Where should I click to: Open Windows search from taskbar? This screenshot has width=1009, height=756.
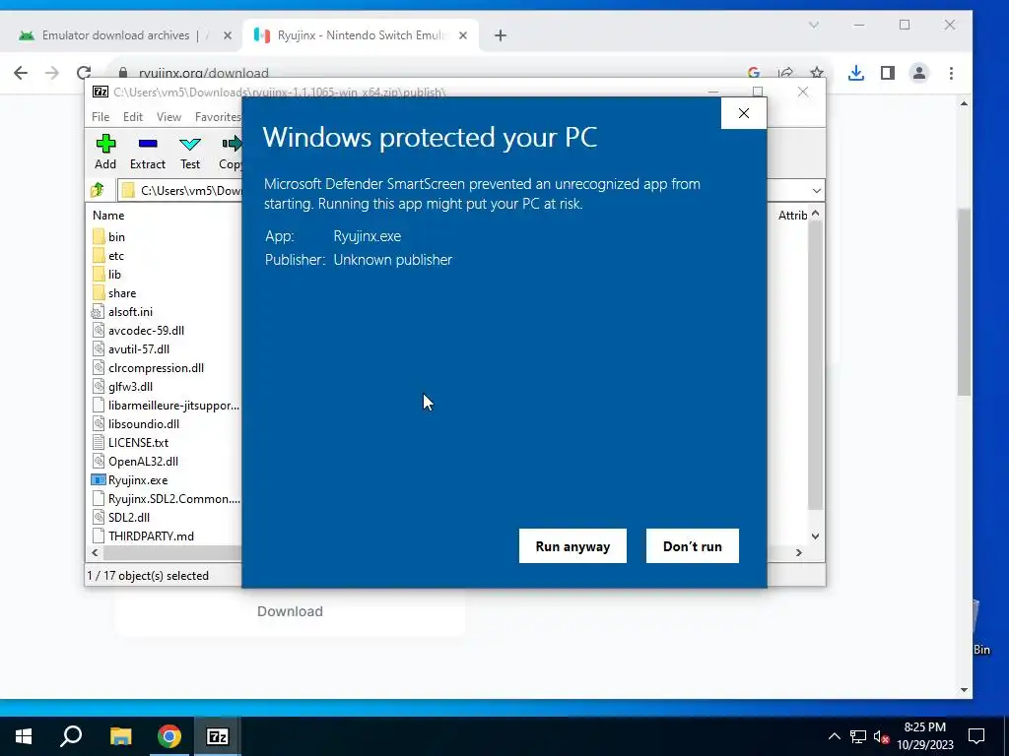click(x=71, y=736)
